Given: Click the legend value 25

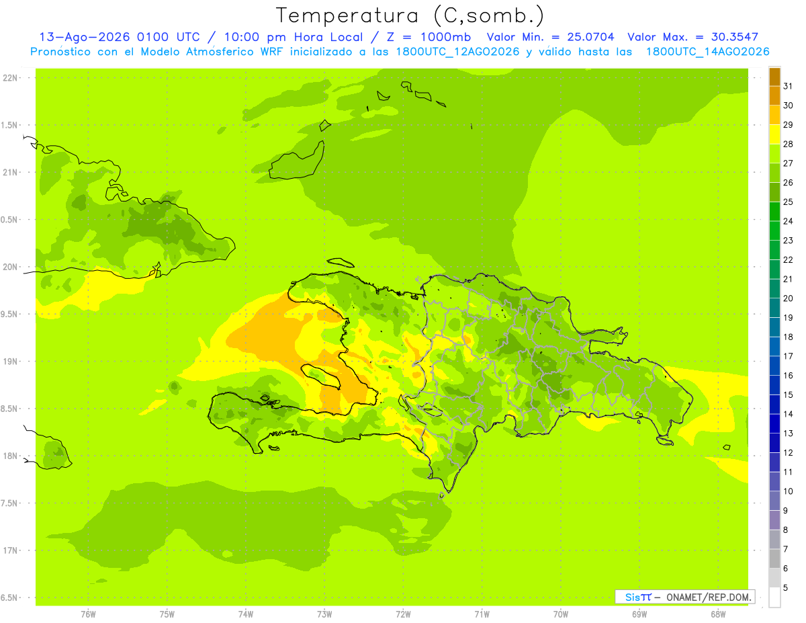Looking at the screenshot, I should tap(788, 202).
